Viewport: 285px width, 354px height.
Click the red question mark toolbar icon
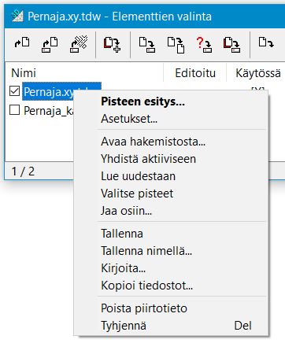[204, 45]
